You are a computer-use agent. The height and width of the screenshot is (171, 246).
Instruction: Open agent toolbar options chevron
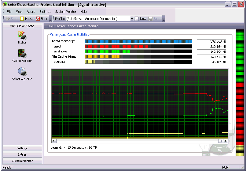[50, 19]
